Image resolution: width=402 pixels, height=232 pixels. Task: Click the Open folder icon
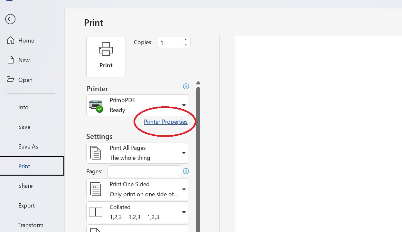[x=11, y=79]
